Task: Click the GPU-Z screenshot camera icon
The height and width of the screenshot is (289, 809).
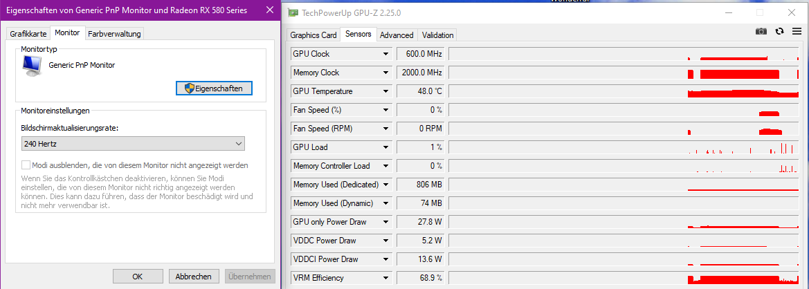Action: tap(761, 31)
